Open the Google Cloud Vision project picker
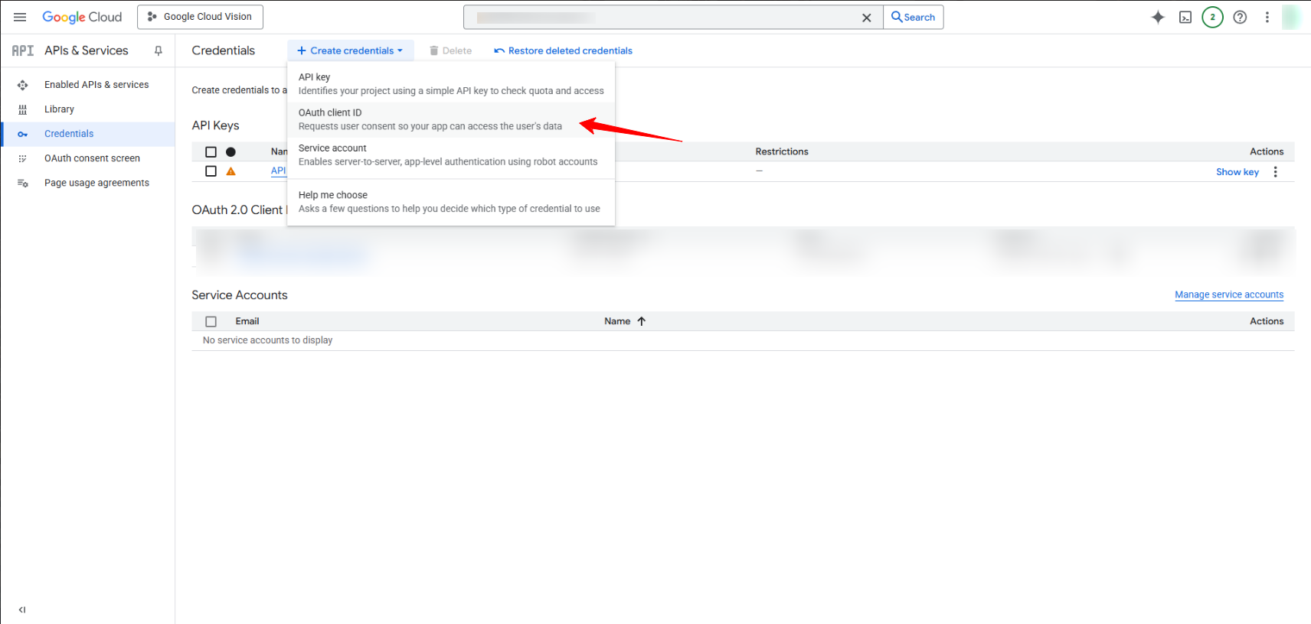This screenshot has width=1311, height=624. 200,17
